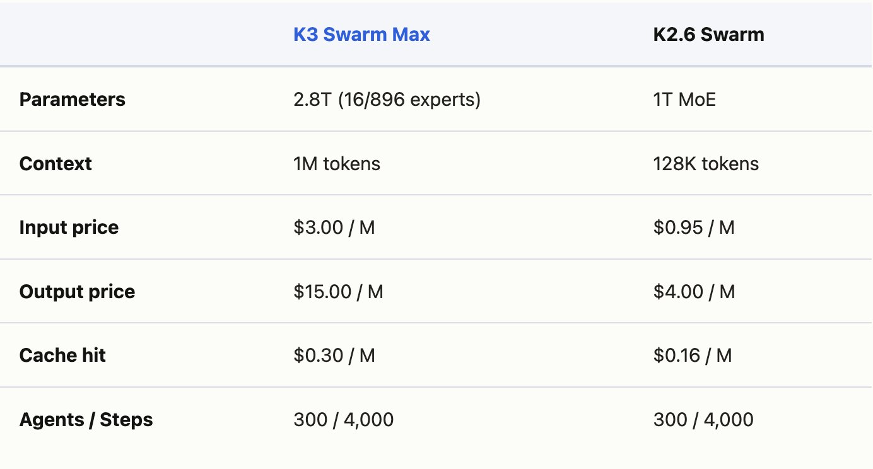Image resolution: width=873 pixels, height=469 pixels.
Task: Click the $0.95 / M input price
Action: [694, 228]
